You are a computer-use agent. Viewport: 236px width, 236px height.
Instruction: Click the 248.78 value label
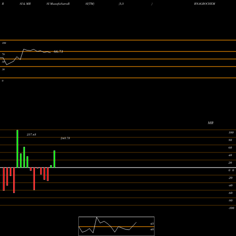(x=65, y=138)
